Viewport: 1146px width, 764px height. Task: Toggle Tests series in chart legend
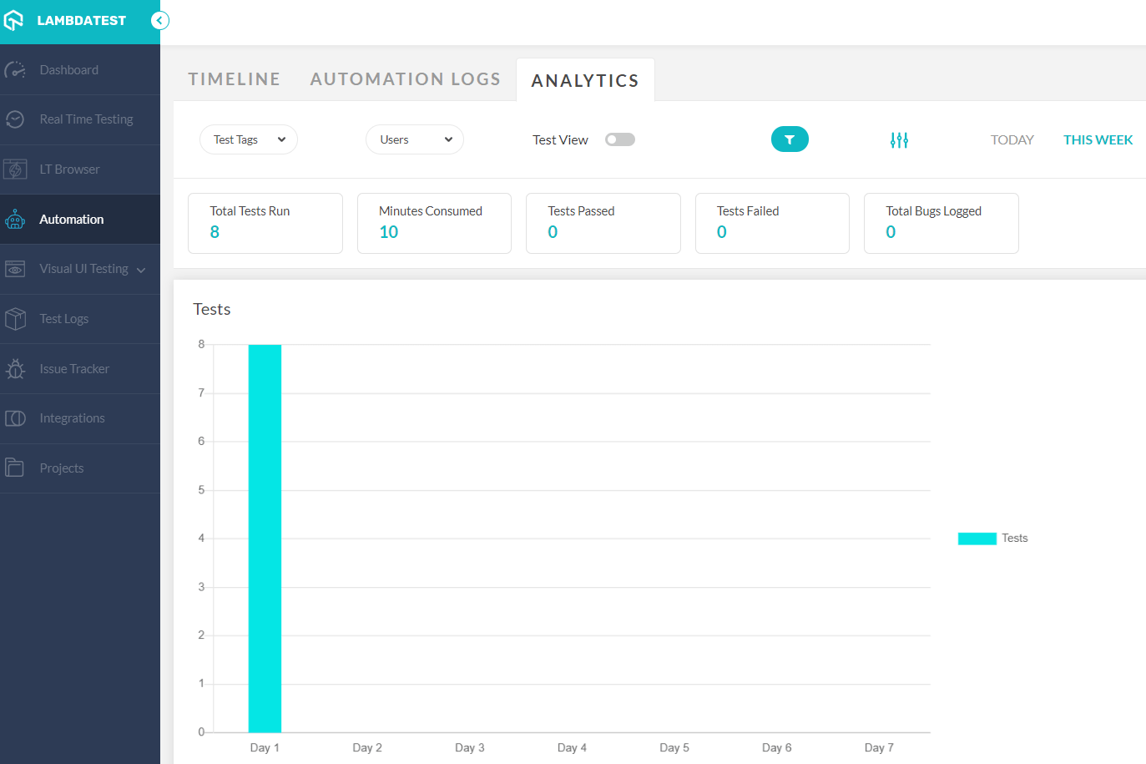[x=992, y=539]
